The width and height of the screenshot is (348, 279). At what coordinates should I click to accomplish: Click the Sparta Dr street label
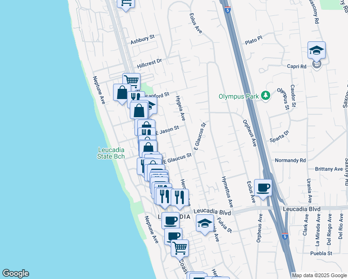pyautogui.click(x=280, y=136)
